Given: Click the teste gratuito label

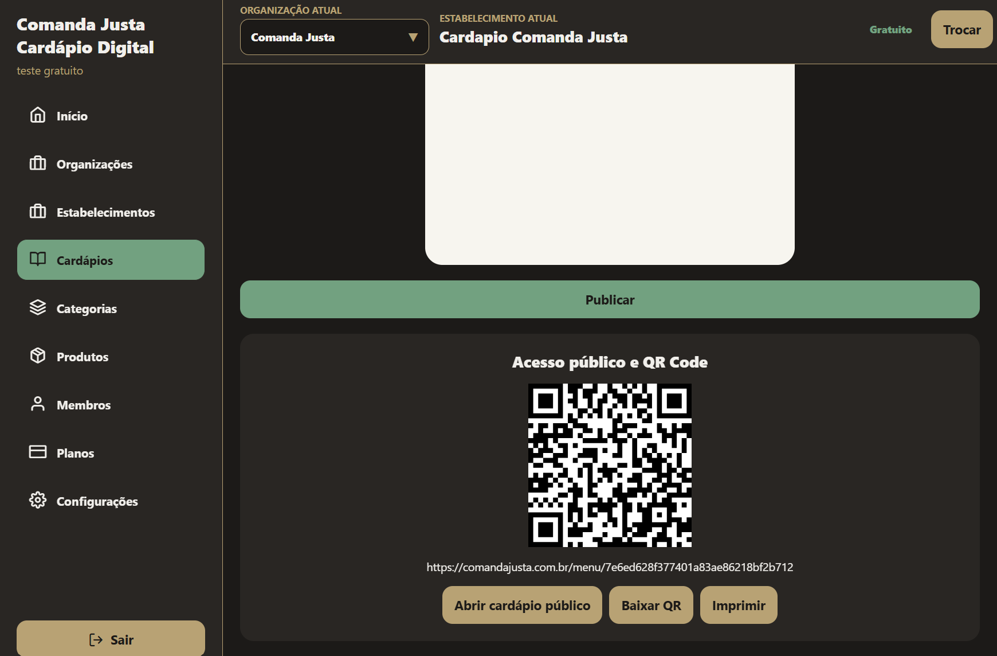Looking at the screenshot, I should tap(50, 71).
